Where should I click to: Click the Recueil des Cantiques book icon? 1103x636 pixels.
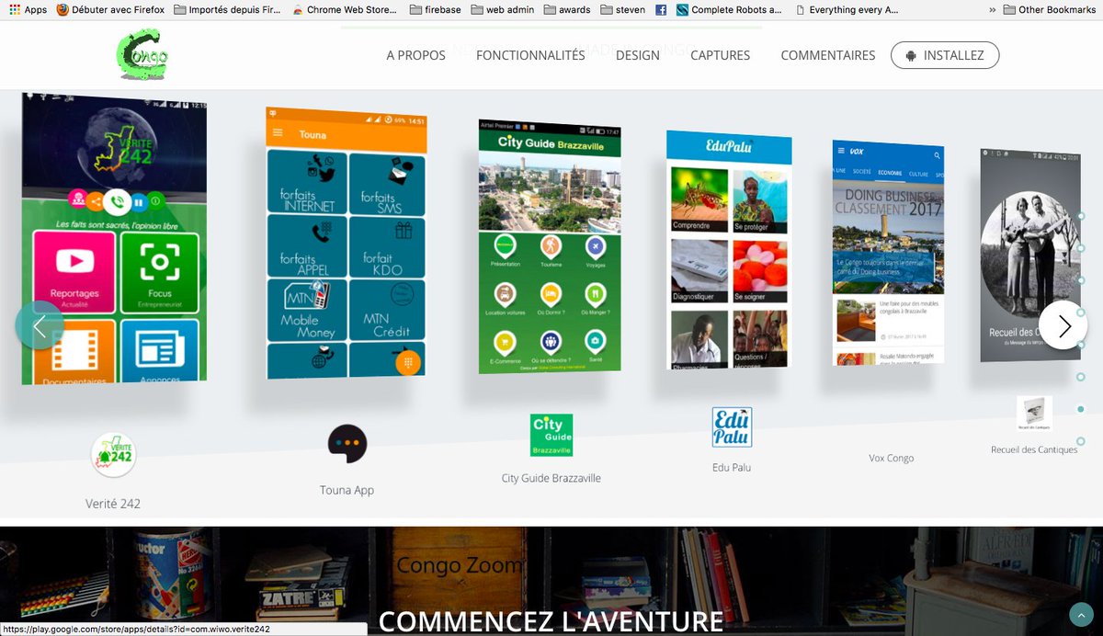point(1035,414)
